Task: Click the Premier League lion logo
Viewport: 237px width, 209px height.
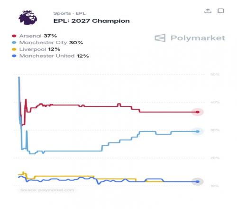Action: click(x=28, y=18)
